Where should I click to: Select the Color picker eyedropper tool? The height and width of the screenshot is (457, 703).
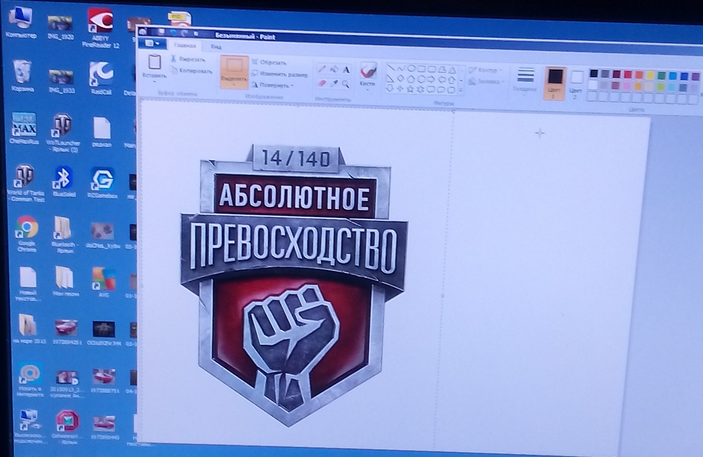[334, 83]
